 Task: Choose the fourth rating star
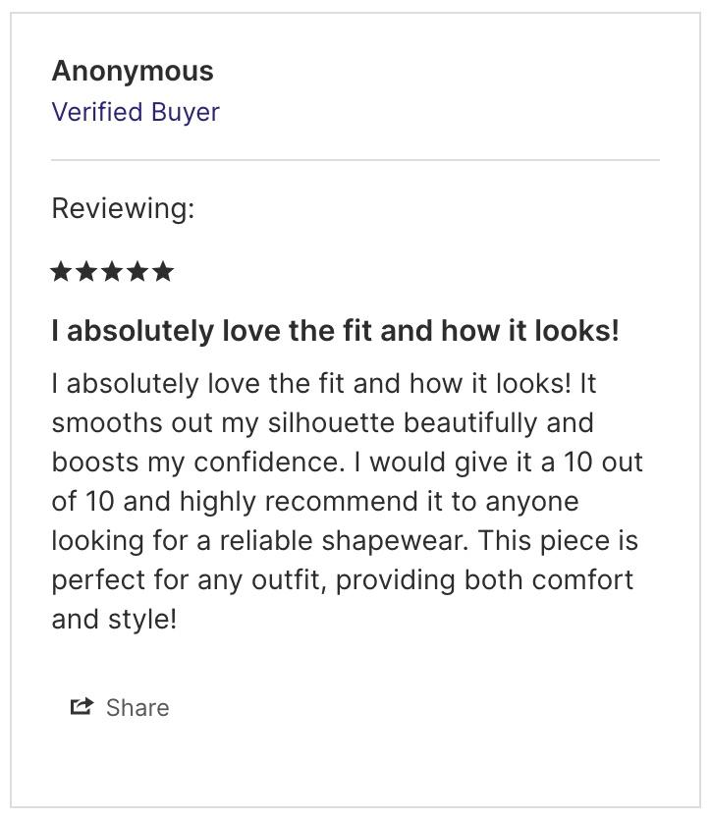click(x=137, y=271)
